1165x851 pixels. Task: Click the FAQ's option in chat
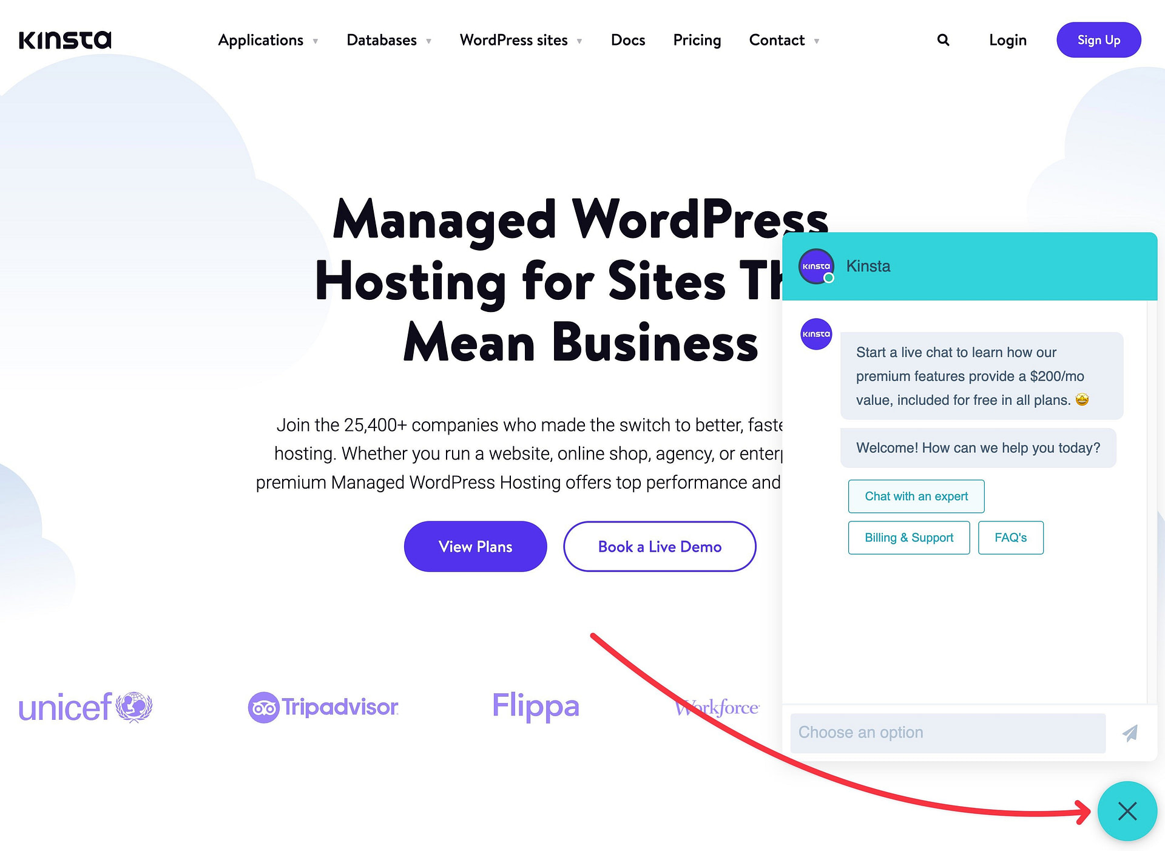point(1010,537)
